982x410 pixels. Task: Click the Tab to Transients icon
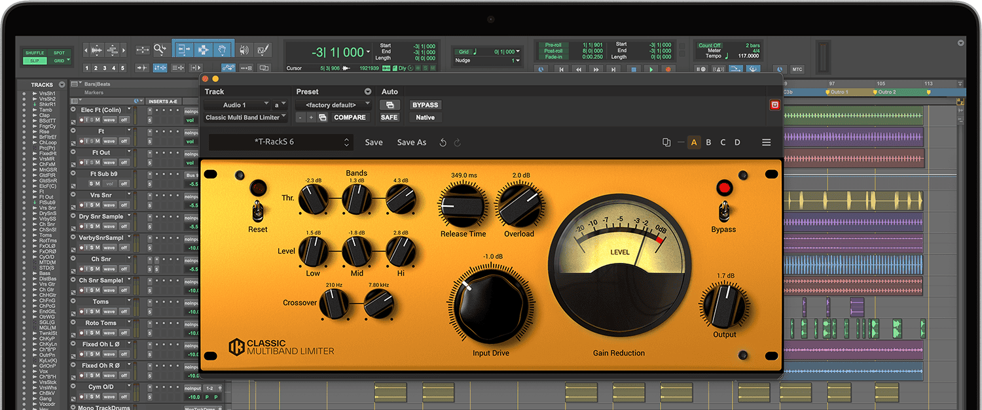[x=143, y=67]
